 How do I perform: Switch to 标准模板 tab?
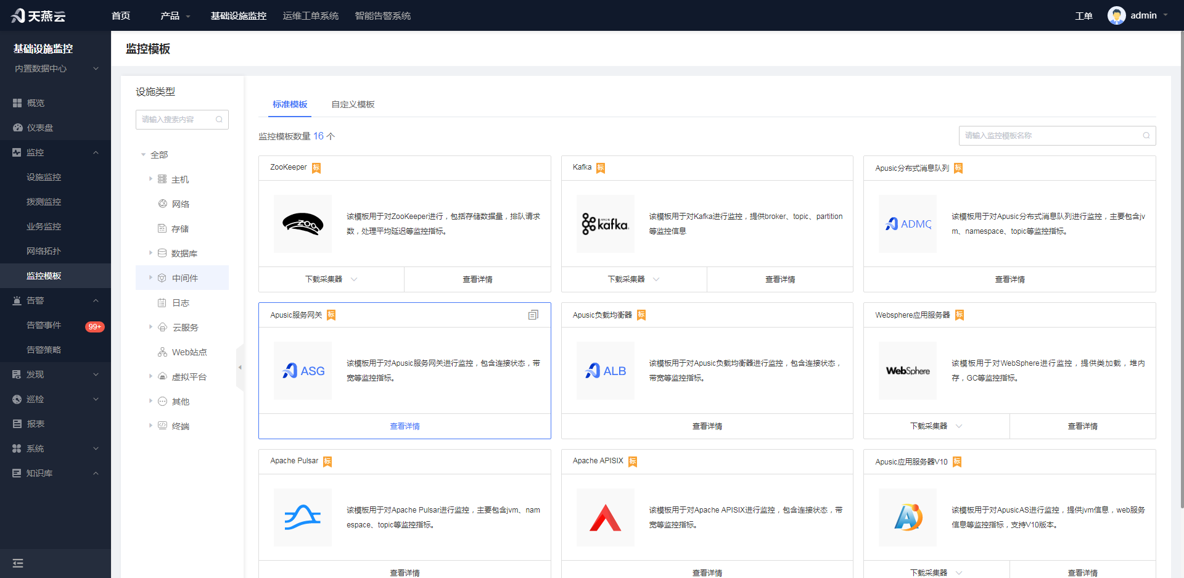(290, 104)
